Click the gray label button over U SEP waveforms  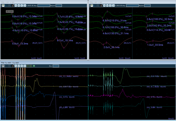10,11
